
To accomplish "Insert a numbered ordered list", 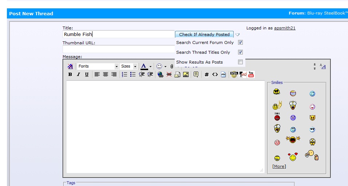I will 124,74.
